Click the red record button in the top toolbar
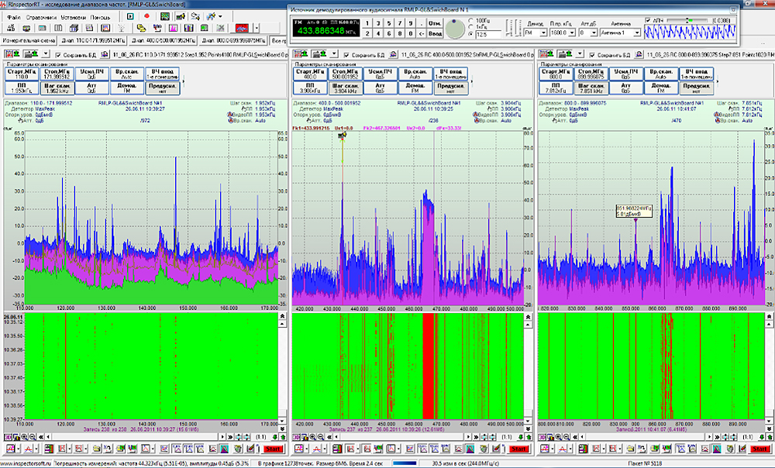Image resolution: width=775 pixels, height=468 pixels. 146,16
